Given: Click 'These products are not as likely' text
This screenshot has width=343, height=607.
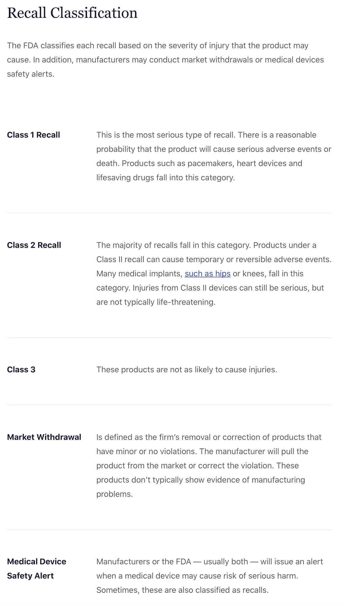Looking at the screenshot, I should pyautogui.click(x=187, y=370).
